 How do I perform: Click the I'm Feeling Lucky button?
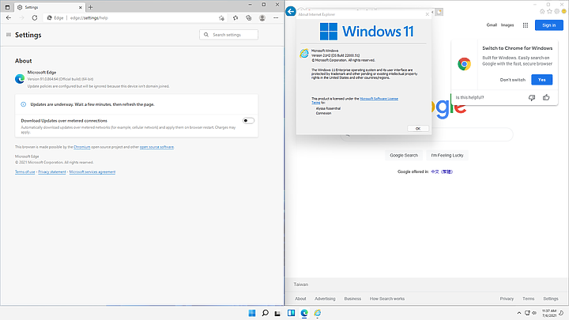click(x=447, y=156)
